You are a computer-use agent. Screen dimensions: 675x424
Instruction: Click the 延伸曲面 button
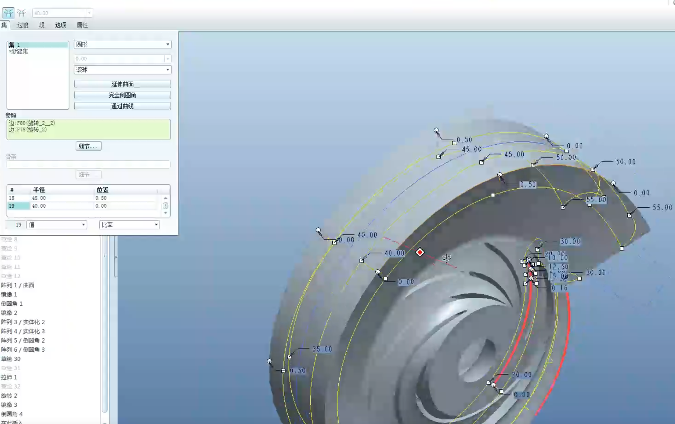[x=122, y=84]
